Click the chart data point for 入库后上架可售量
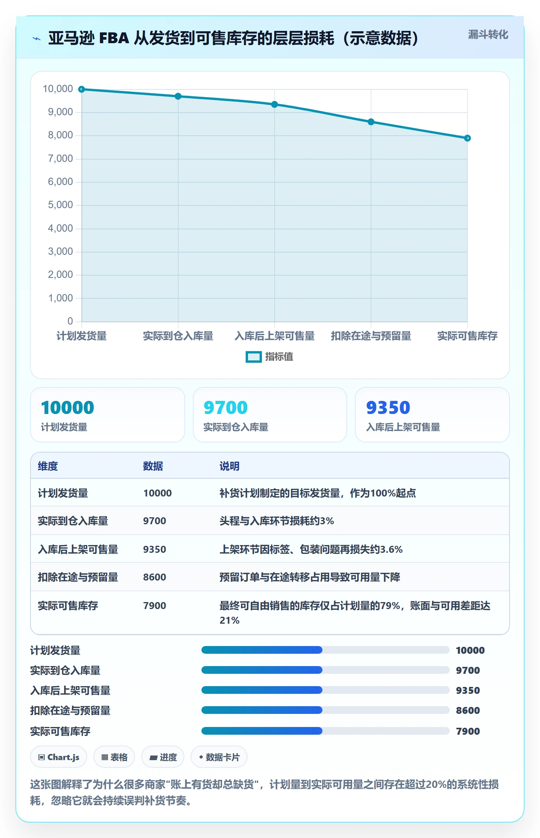 pos(274,104)
